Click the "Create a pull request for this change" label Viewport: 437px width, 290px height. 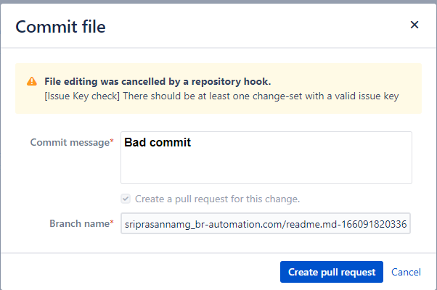pyautogui.click(x=217, y=199)
